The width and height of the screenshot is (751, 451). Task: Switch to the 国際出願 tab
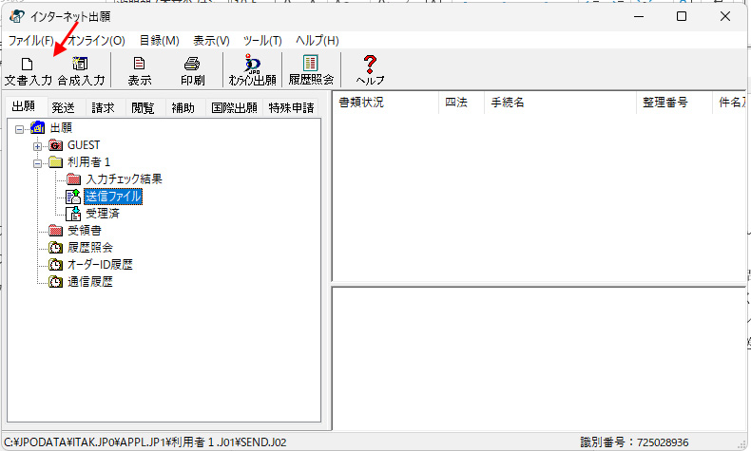click(234, 107)
